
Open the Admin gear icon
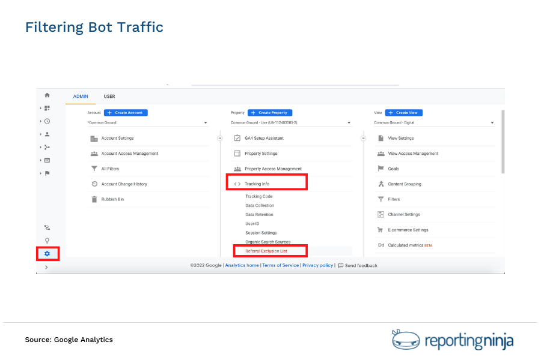click(x=47, y=254)
